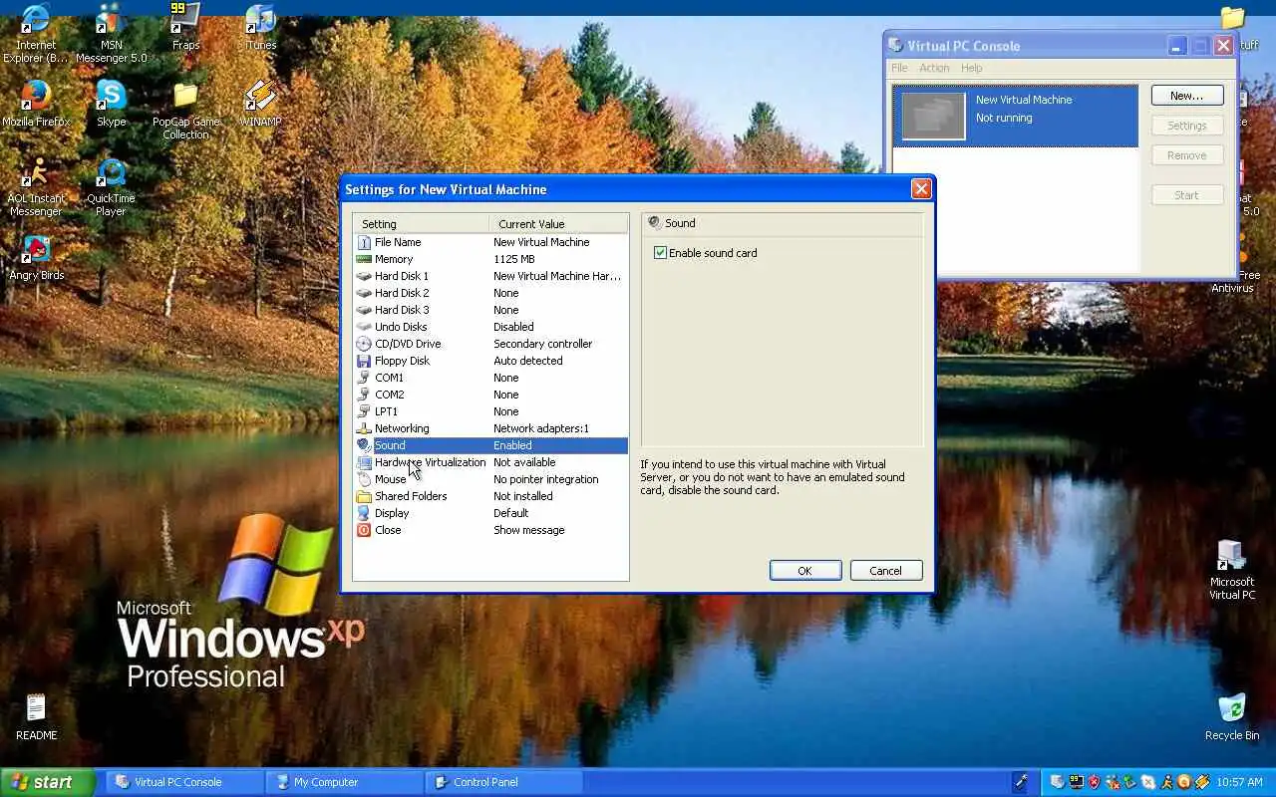
Task: Click OK in the settings dialog
Action: click(x=805, y=571)
